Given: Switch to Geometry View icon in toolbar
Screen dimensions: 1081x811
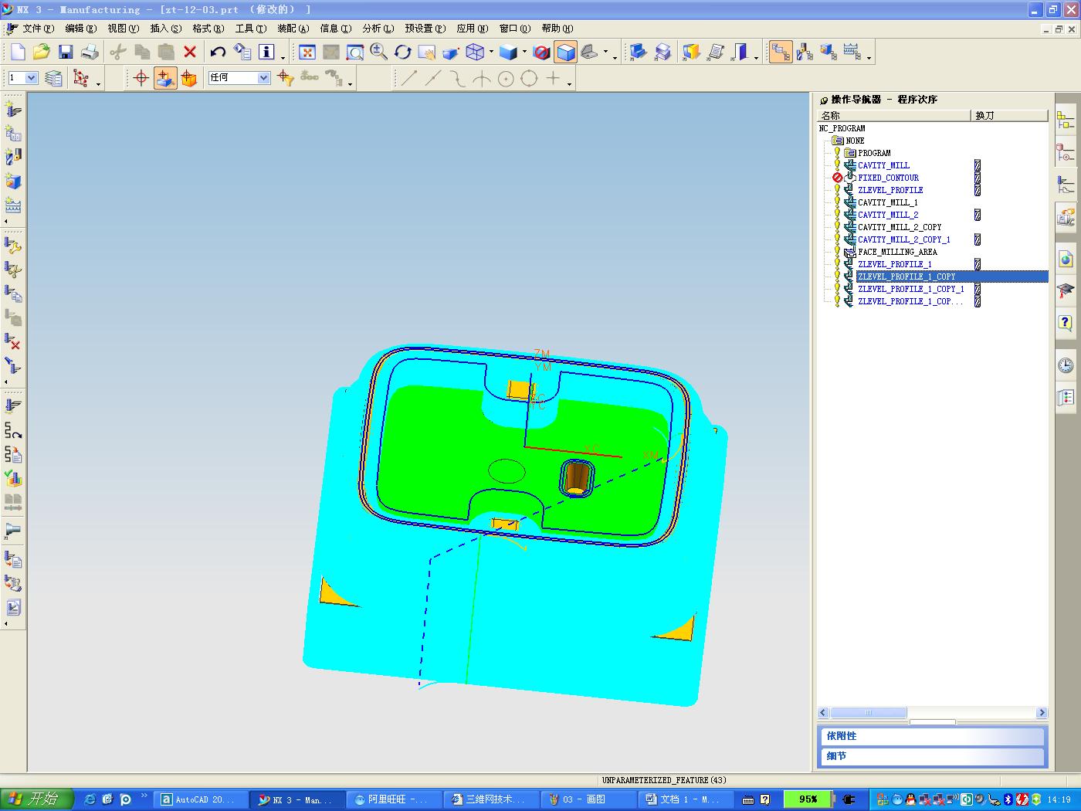Looking at the screenshot, I should coord(829,52).
